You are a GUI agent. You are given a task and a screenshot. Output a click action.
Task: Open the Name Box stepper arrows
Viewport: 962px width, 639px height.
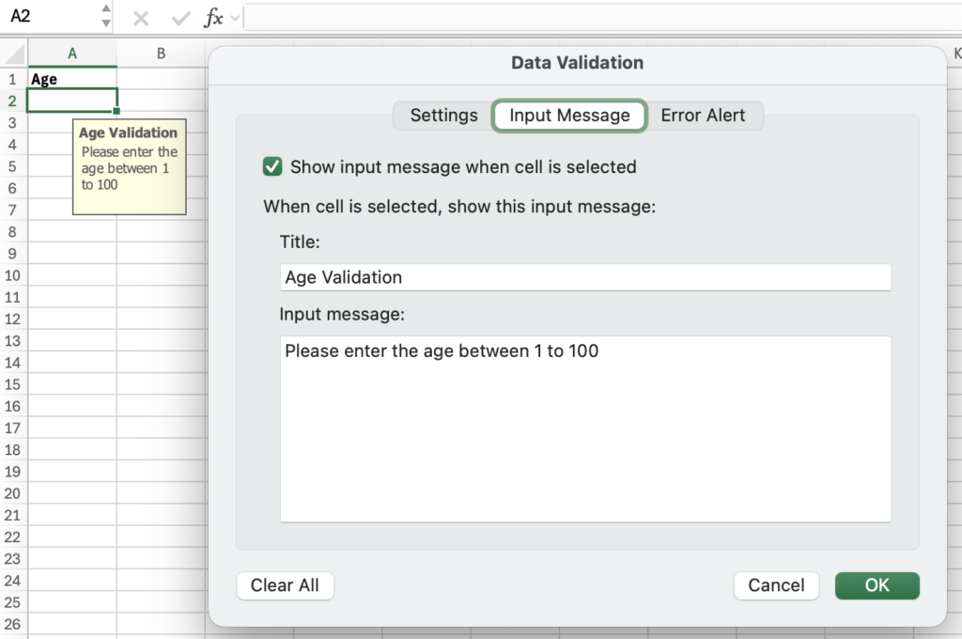(x=105, y=17)
